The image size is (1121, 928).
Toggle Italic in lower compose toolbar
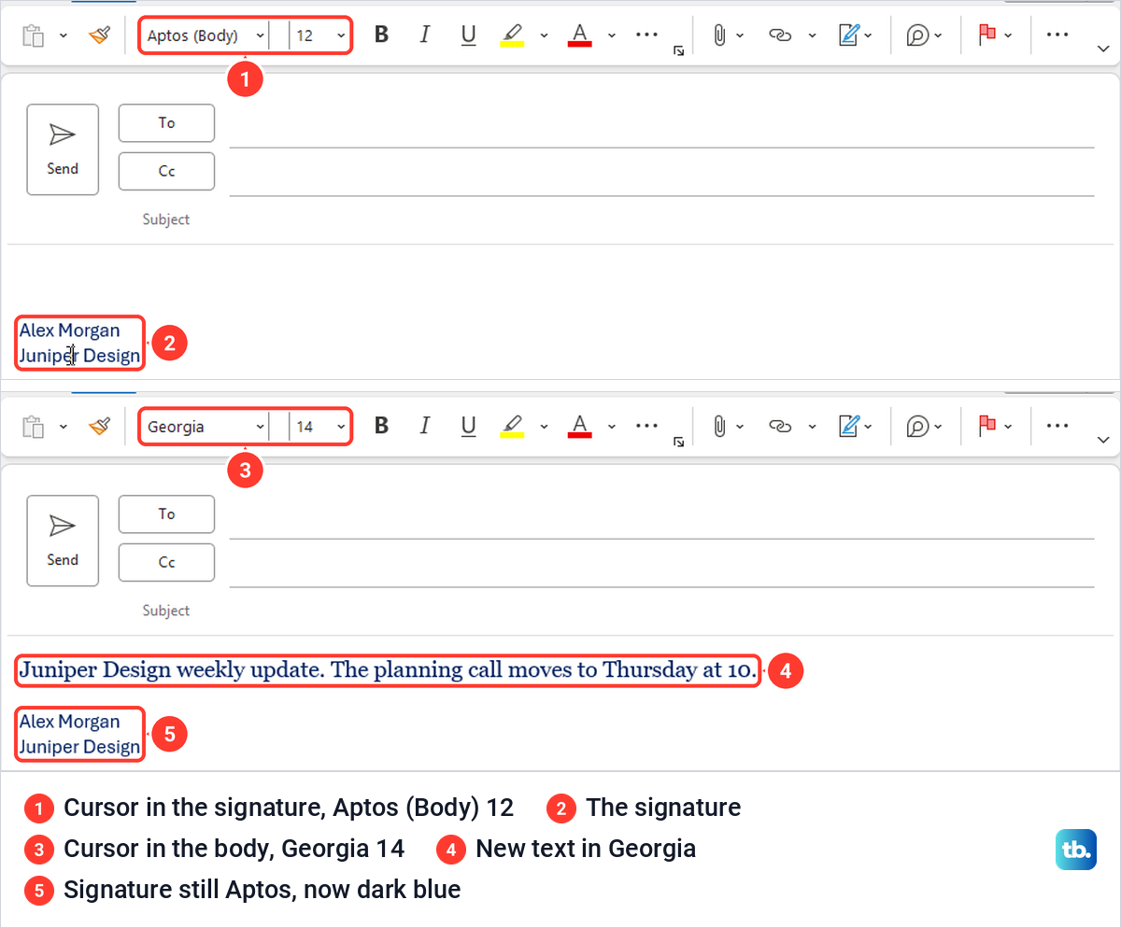(425, 427)
